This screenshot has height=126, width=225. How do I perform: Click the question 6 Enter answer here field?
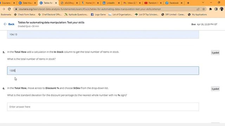[x=103, y=107]
